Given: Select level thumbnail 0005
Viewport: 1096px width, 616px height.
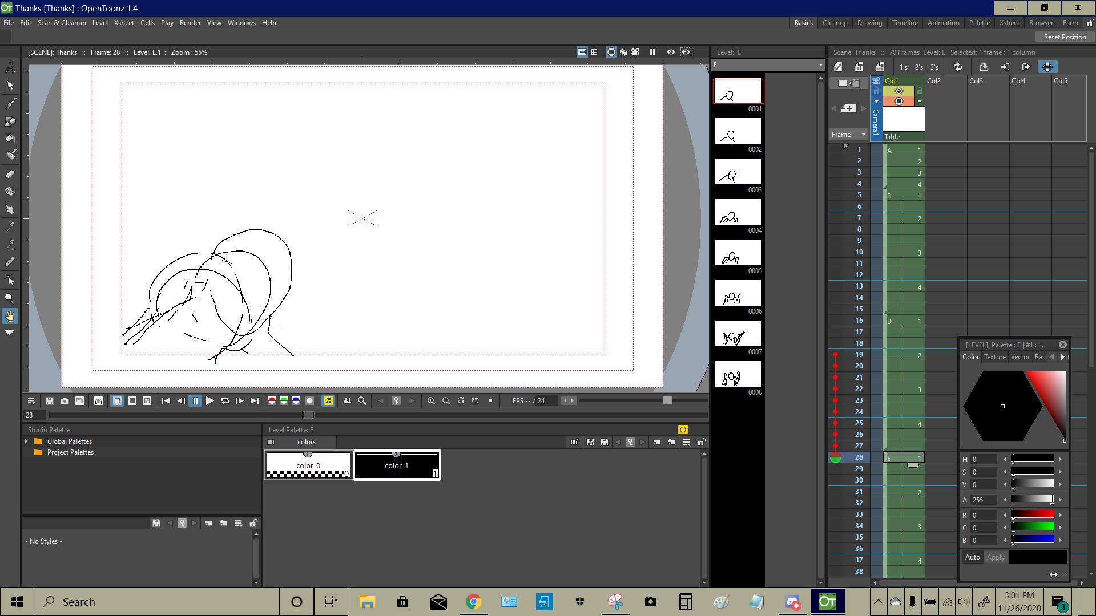Looking at the screenshot, I should click(x=738, y=253).
